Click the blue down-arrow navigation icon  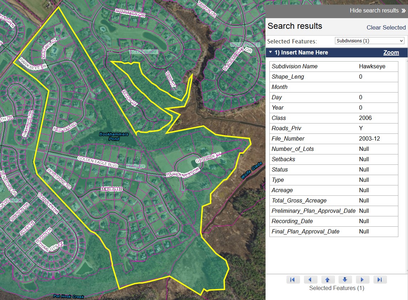(x=345, y=279)
